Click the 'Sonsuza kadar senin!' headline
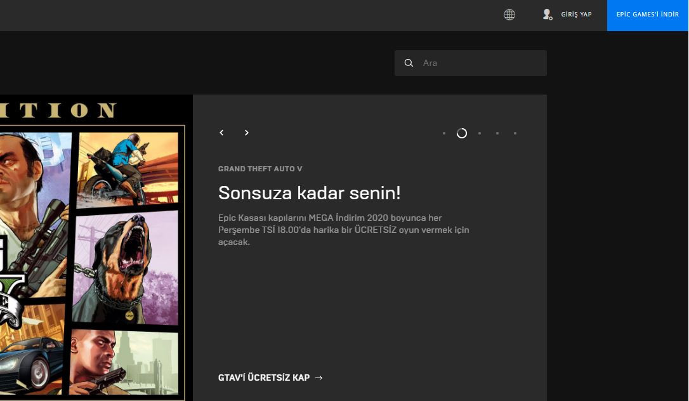 pyautogui.click(x=309, y=193)
